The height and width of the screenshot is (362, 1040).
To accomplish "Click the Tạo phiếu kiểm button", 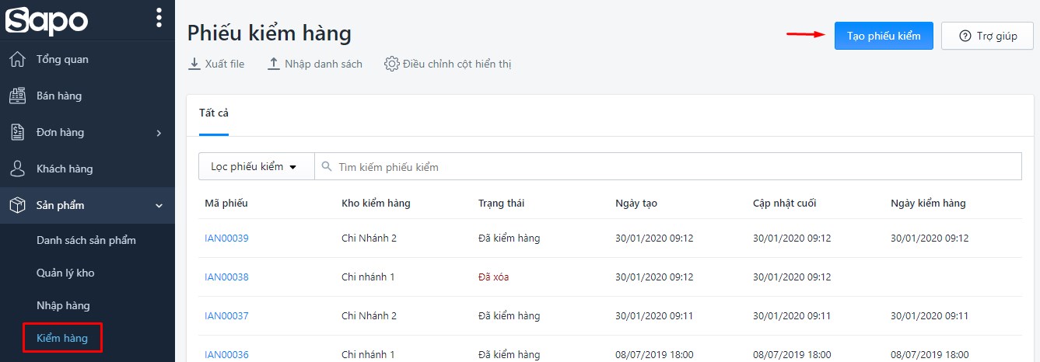I will click(884, 36).
